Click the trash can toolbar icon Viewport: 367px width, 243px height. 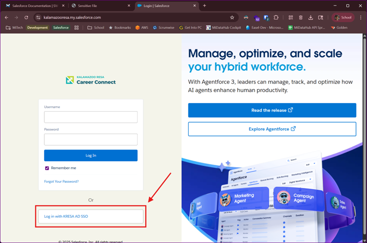301,18
